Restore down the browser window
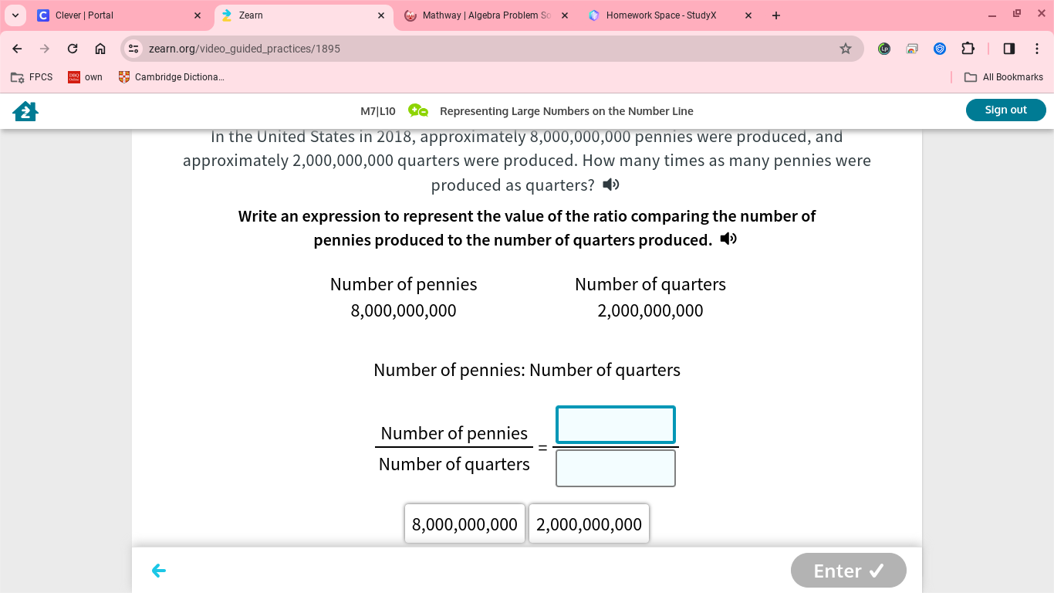 (1017, 14)
